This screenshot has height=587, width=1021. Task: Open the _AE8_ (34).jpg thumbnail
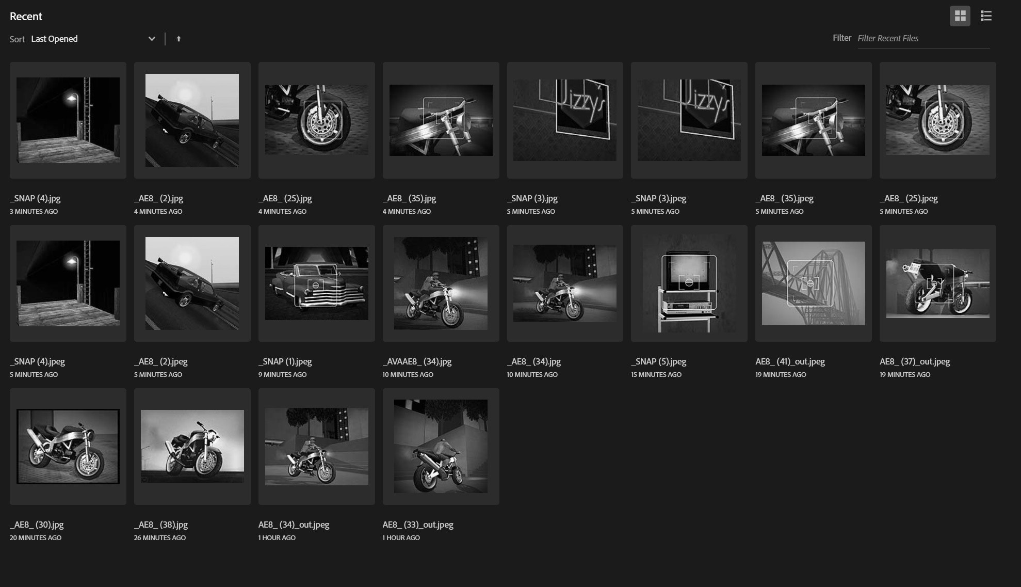(565, 283)
